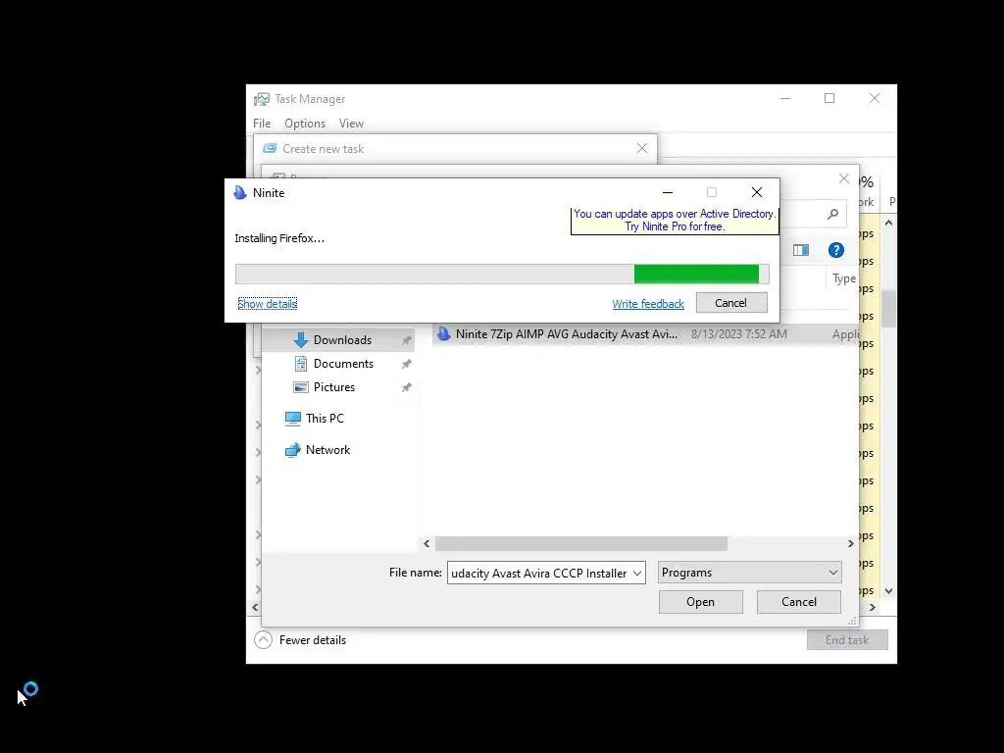This screenshot has height=753, width=1004.
Task: Open the Show details link in Ninite
Action: [267, 304]
